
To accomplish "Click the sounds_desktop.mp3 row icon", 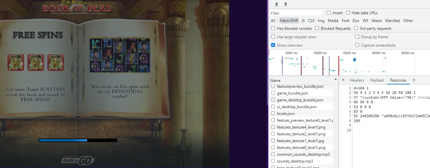I will (x=273, y=161).
